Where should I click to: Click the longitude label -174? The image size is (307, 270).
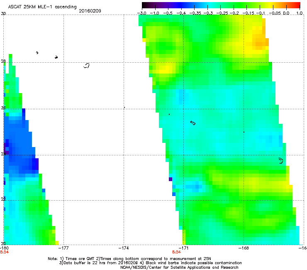tap(124, 248)
